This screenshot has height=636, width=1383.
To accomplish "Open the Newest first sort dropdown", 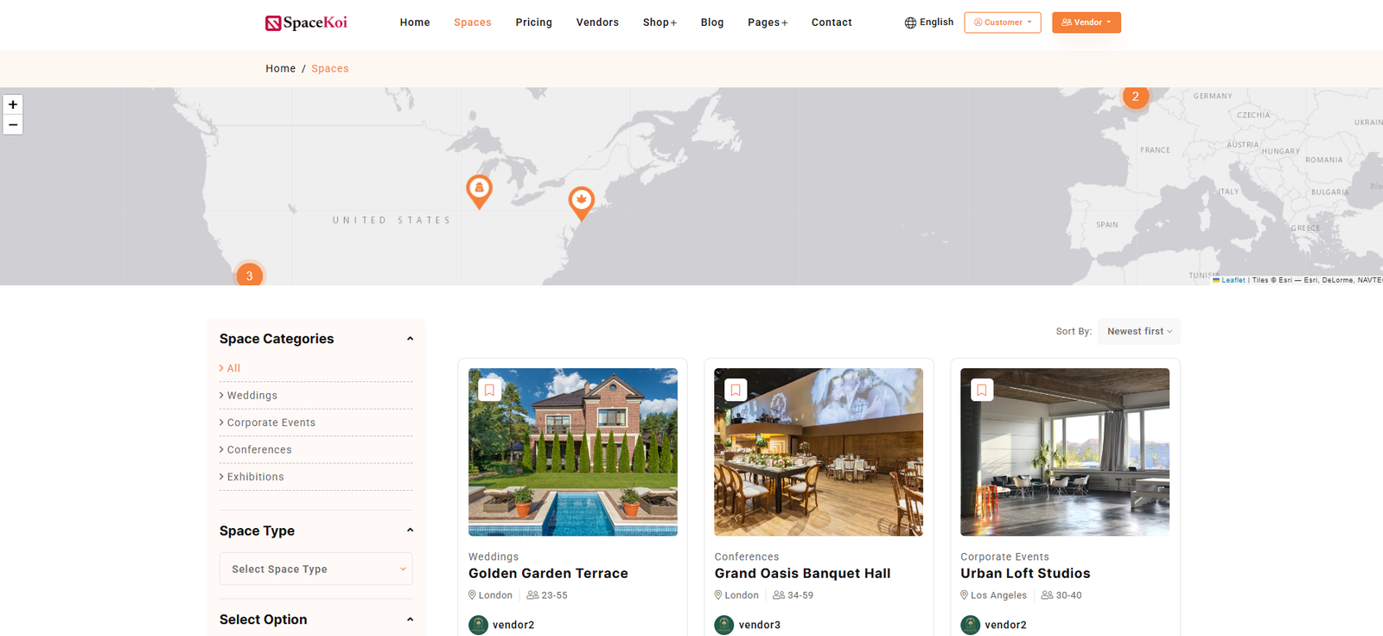I will [x=1138, y=332].
